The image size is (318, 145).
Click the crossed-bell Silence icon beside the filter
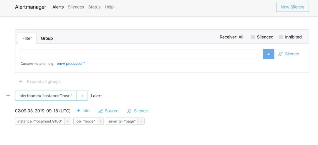[281, 54]
